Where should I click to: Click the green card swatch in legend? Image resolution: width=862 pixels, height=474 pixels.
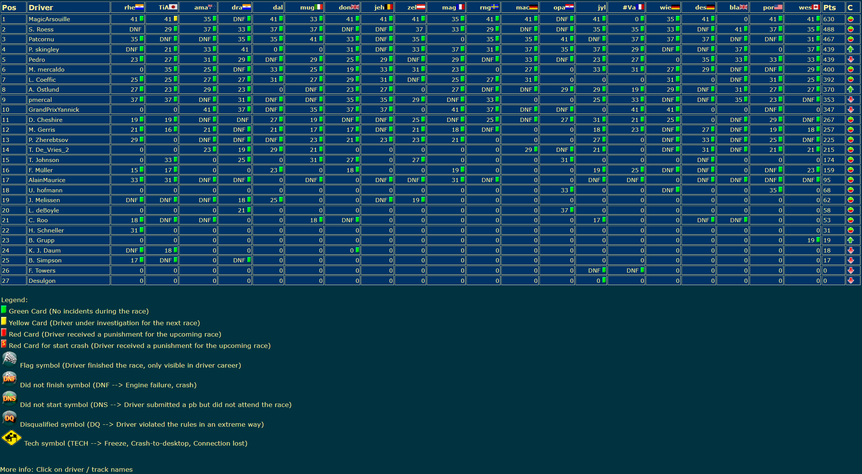pos(4,309)
